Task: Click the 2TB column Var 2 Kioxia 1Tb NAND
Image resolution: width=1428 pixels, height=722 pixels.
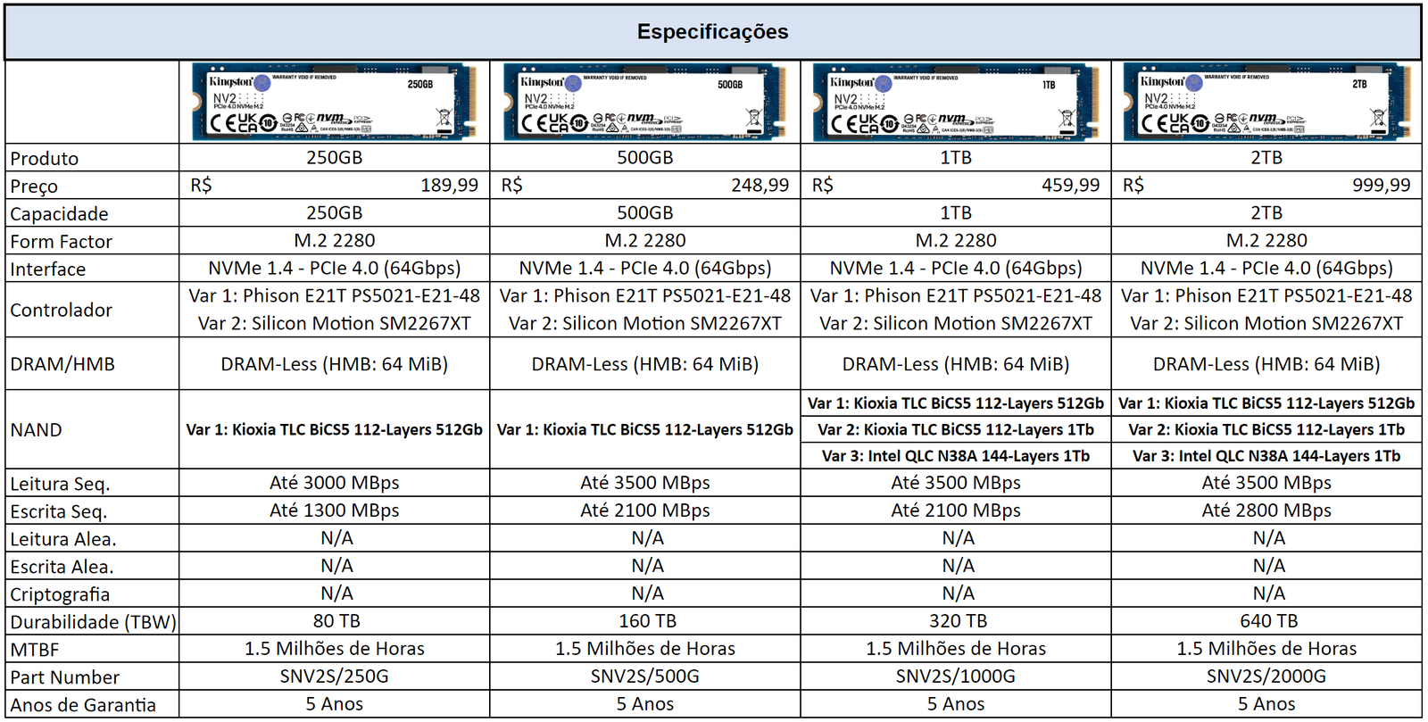Action: click(x=1266, y=430)
